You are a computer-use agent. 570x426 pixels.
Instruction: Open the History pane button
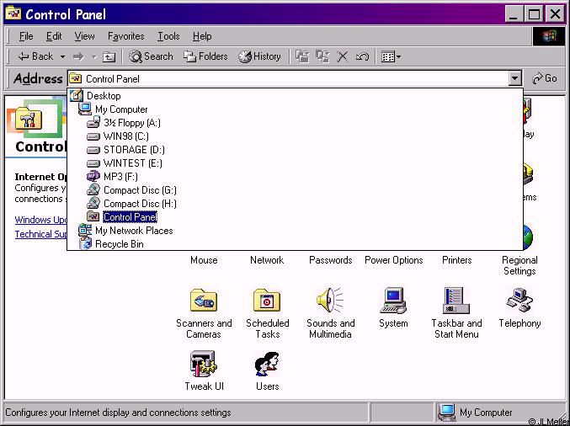(x=259, y=56)
